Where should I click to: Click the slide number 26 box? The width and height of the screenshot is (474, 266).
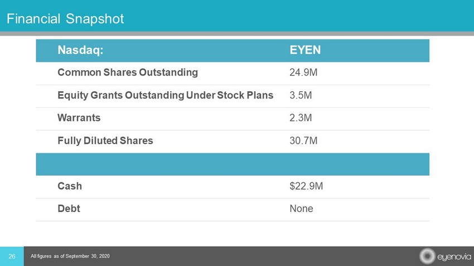coord(12,255)
